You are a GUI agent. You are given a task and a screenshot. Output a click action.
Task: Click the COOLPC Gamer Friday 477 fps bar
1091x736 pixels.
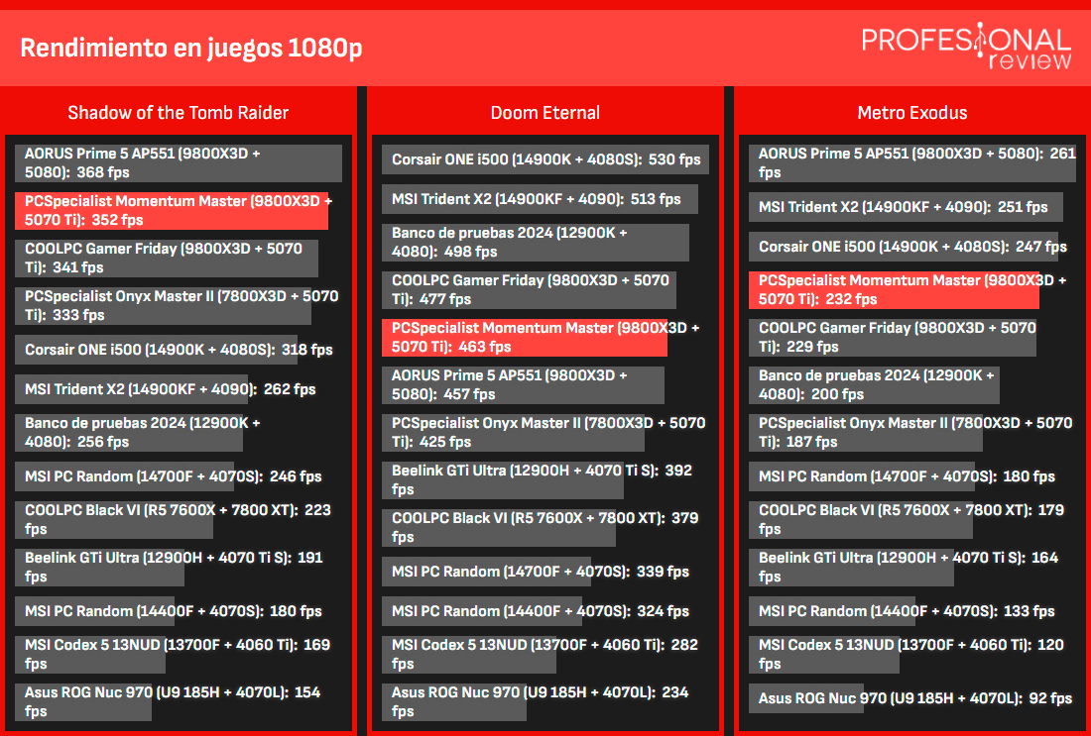coord(529,290)
